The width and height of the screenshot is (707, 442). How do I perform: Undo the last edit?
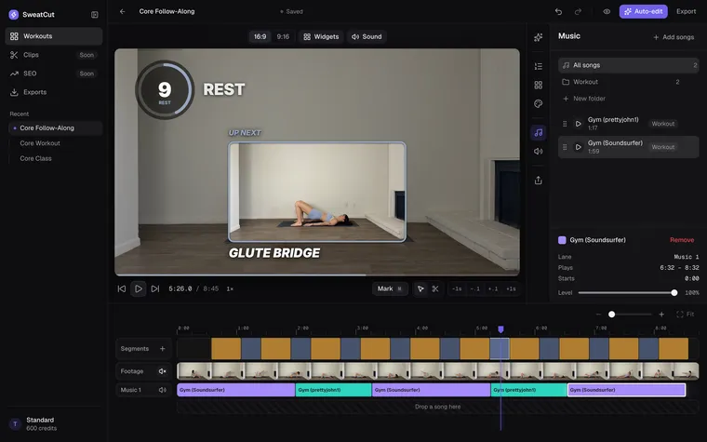[559, 12]
